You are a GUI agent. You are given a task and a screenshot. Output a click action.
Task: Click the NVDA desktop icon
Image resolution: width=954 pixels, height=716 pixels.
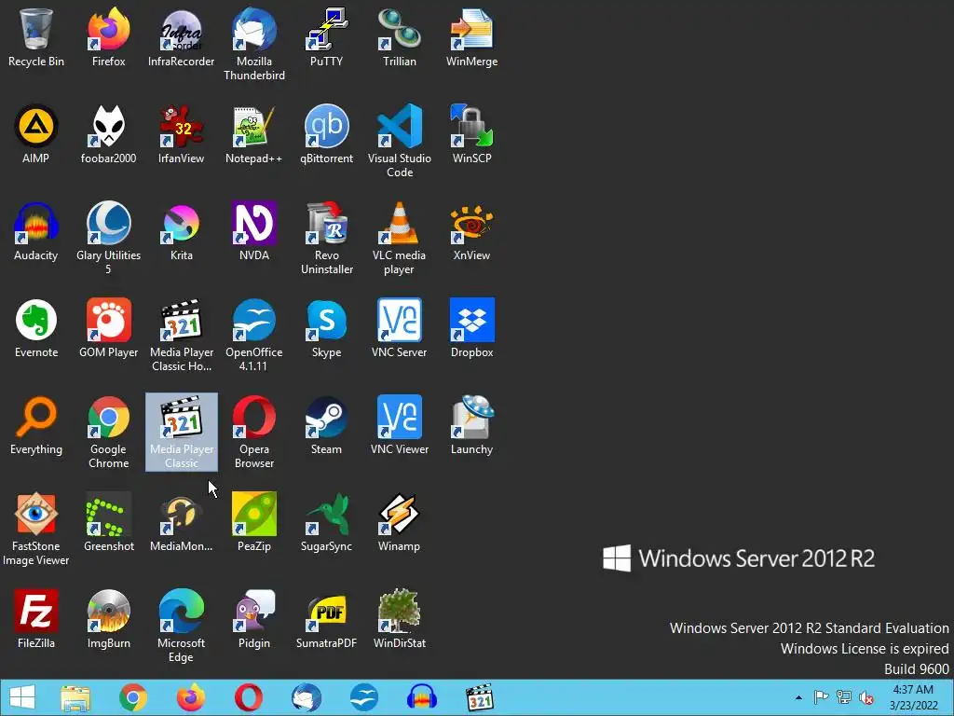(x=254, y=231)
